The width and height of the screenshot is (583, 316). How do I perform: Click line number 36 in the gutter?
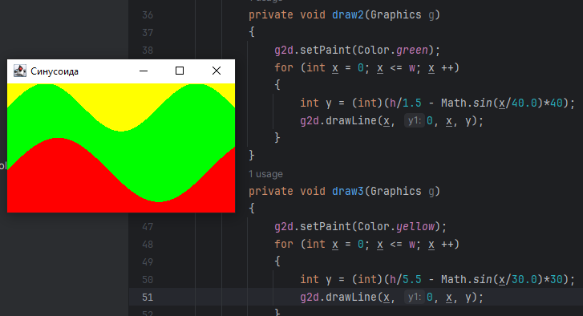[148, 15]
